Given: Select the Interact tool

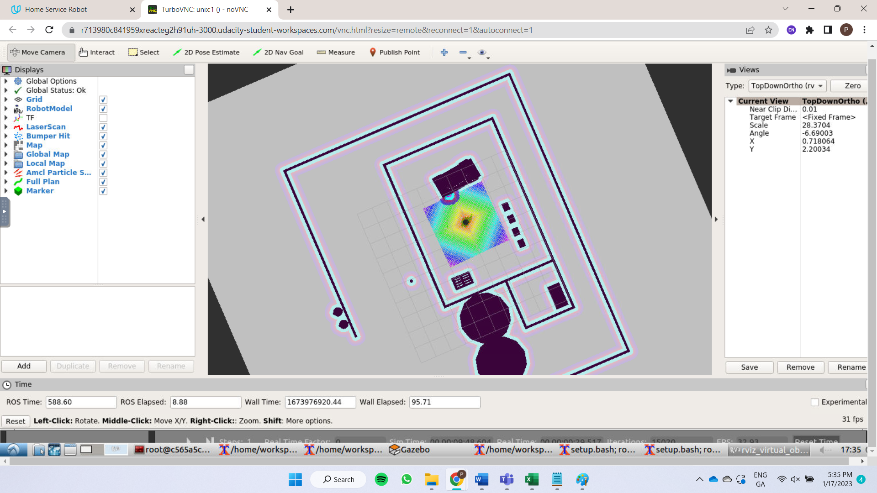Looking at the screenshot, I should pyautogui.click(x=97, y=52).
